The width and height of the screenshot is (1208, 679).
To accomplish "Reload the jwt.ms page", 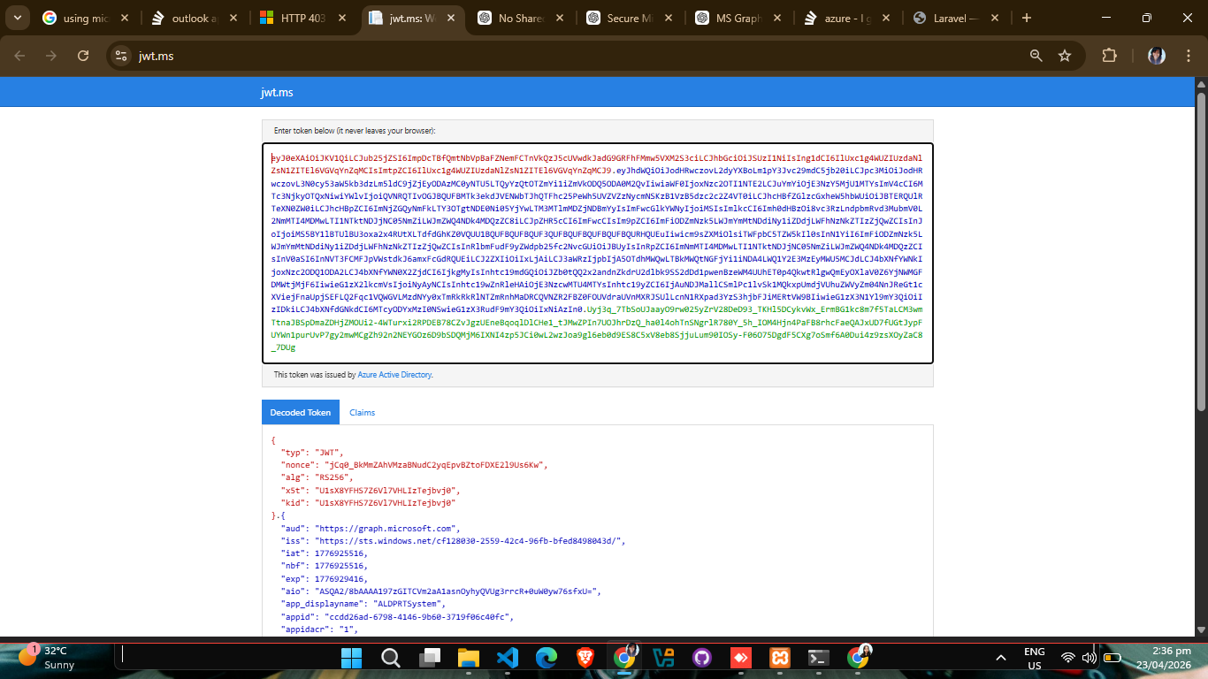I will [83, 56].
